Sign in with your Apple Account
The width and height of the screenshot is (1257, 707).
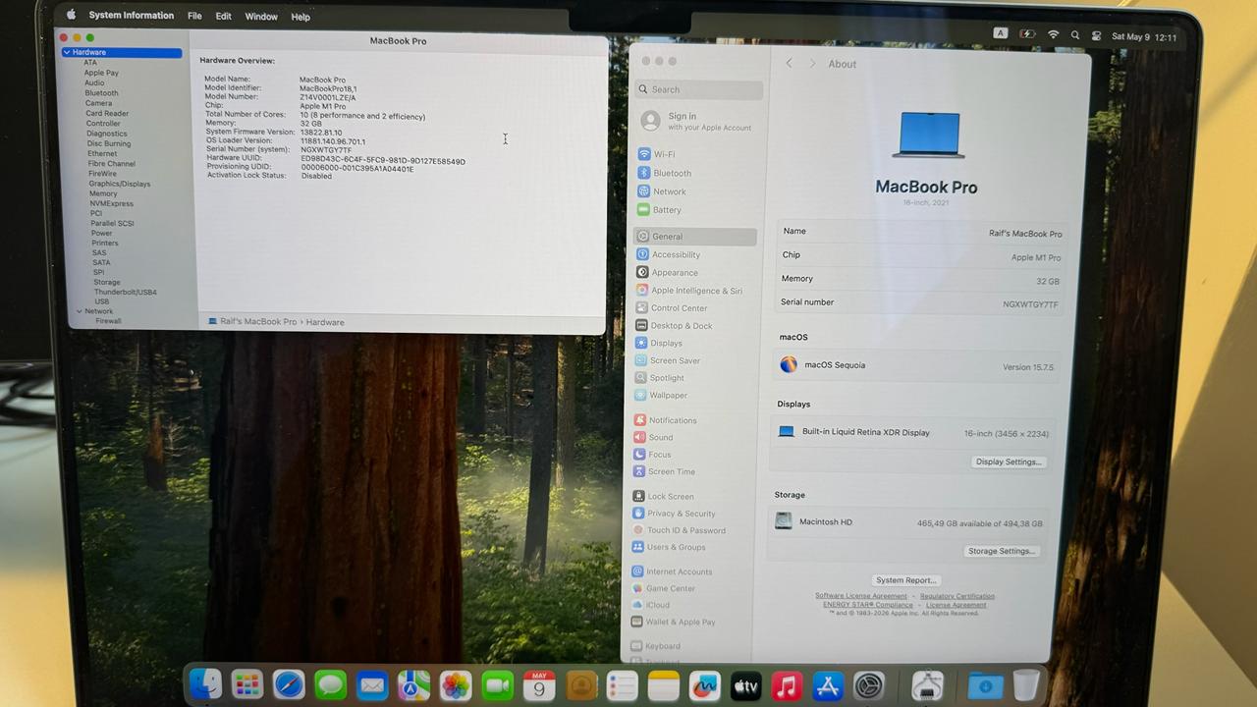(x=696, y=121)
